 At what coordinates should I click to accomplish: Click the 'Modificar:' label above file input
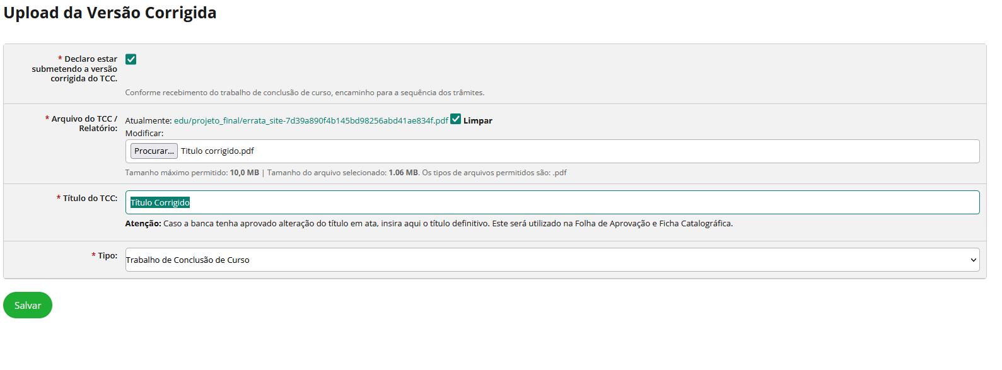144,134
